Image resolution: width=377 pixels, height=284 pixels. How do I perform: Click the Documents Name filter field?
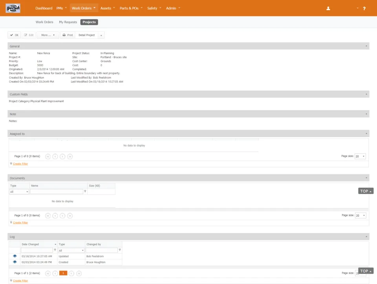coord(57,191)
